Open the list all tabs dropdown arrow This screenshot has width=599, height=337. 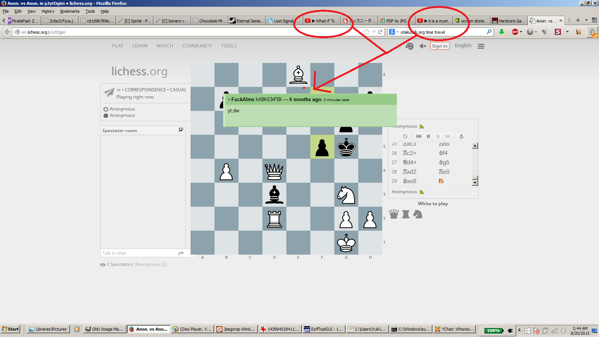tap(586, 21)
